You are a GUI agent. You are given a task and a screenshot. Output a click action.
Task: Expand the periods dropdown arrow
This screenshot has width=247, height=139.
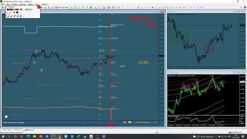[x=111, y=8]
